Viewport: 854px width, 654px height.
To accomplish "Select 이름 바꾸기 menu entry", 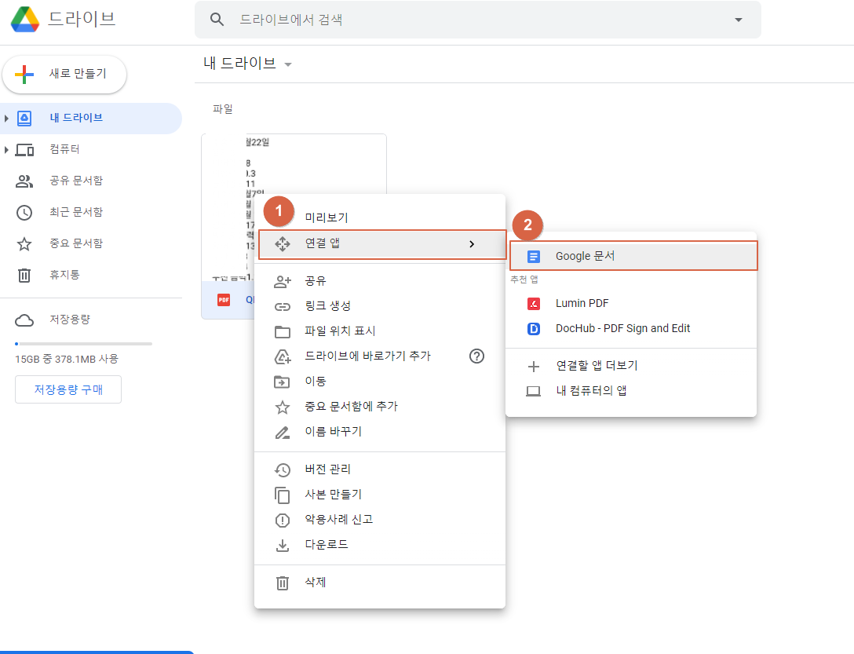I will click(380, 432).
